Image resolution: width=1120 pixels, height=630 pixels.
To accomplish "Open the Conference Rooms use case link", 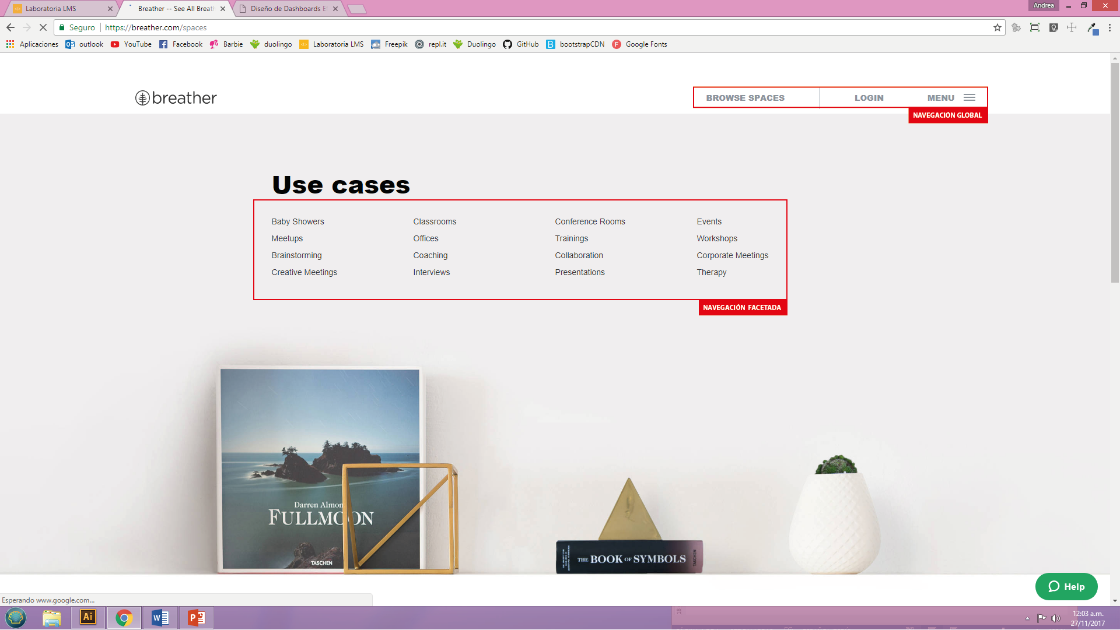I will [590, 221].
